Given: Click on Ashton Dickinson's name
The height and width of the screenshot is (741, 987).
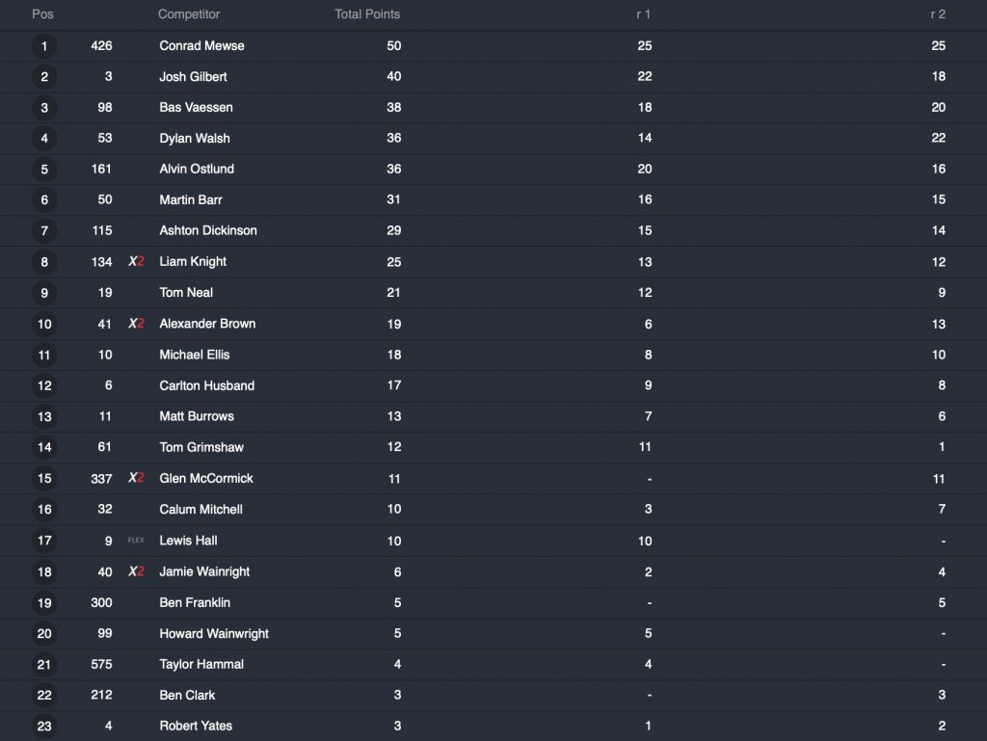Looking at the screenshot, I should (208, 231).
